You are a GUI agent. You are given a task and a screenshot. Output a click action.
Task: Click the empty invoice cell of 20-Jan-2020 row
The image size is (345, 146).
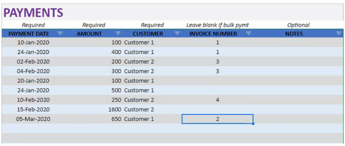[217, 81]
